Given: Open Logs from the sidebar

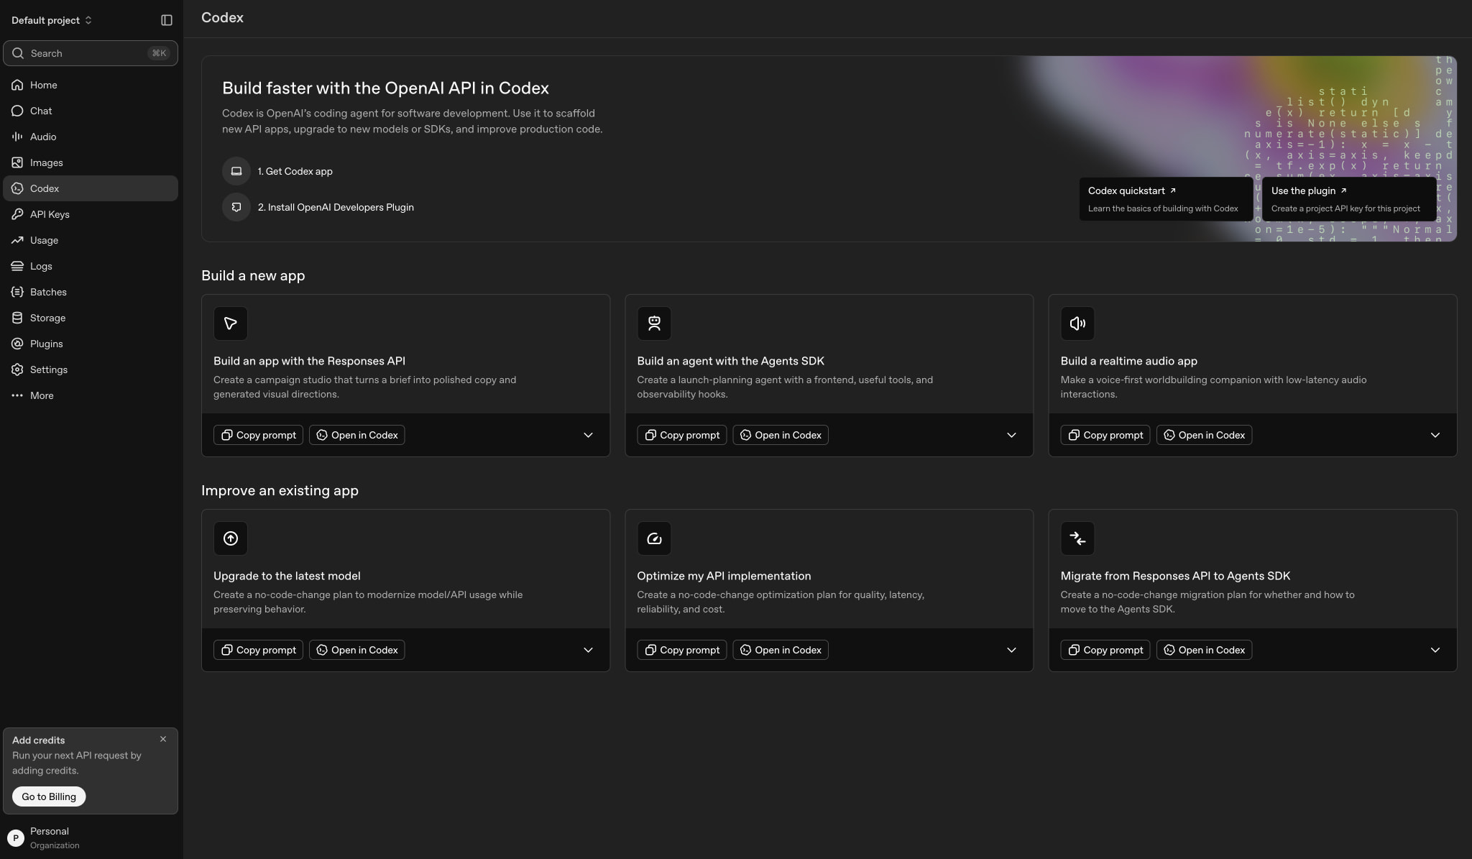Looking at the screenshot, I should pos(91,266).
